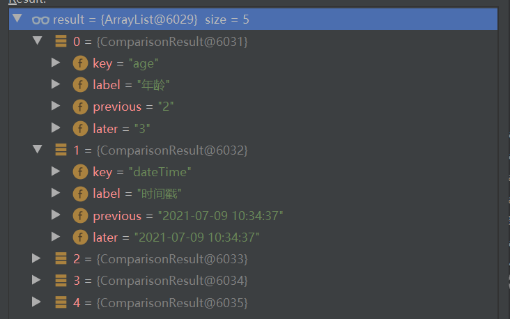
Task: Click the list icon of element 4
Action: [61, 302]
